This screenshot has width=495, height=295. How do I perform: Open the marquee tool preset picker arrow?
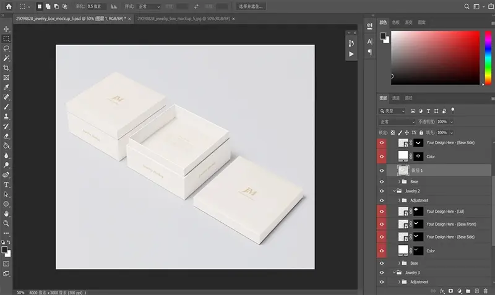tap(29, 7)
